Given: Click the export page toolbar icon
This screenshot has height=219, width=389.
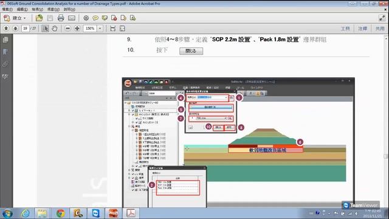Looking at the screenshot, I should [x=123, y=18].
